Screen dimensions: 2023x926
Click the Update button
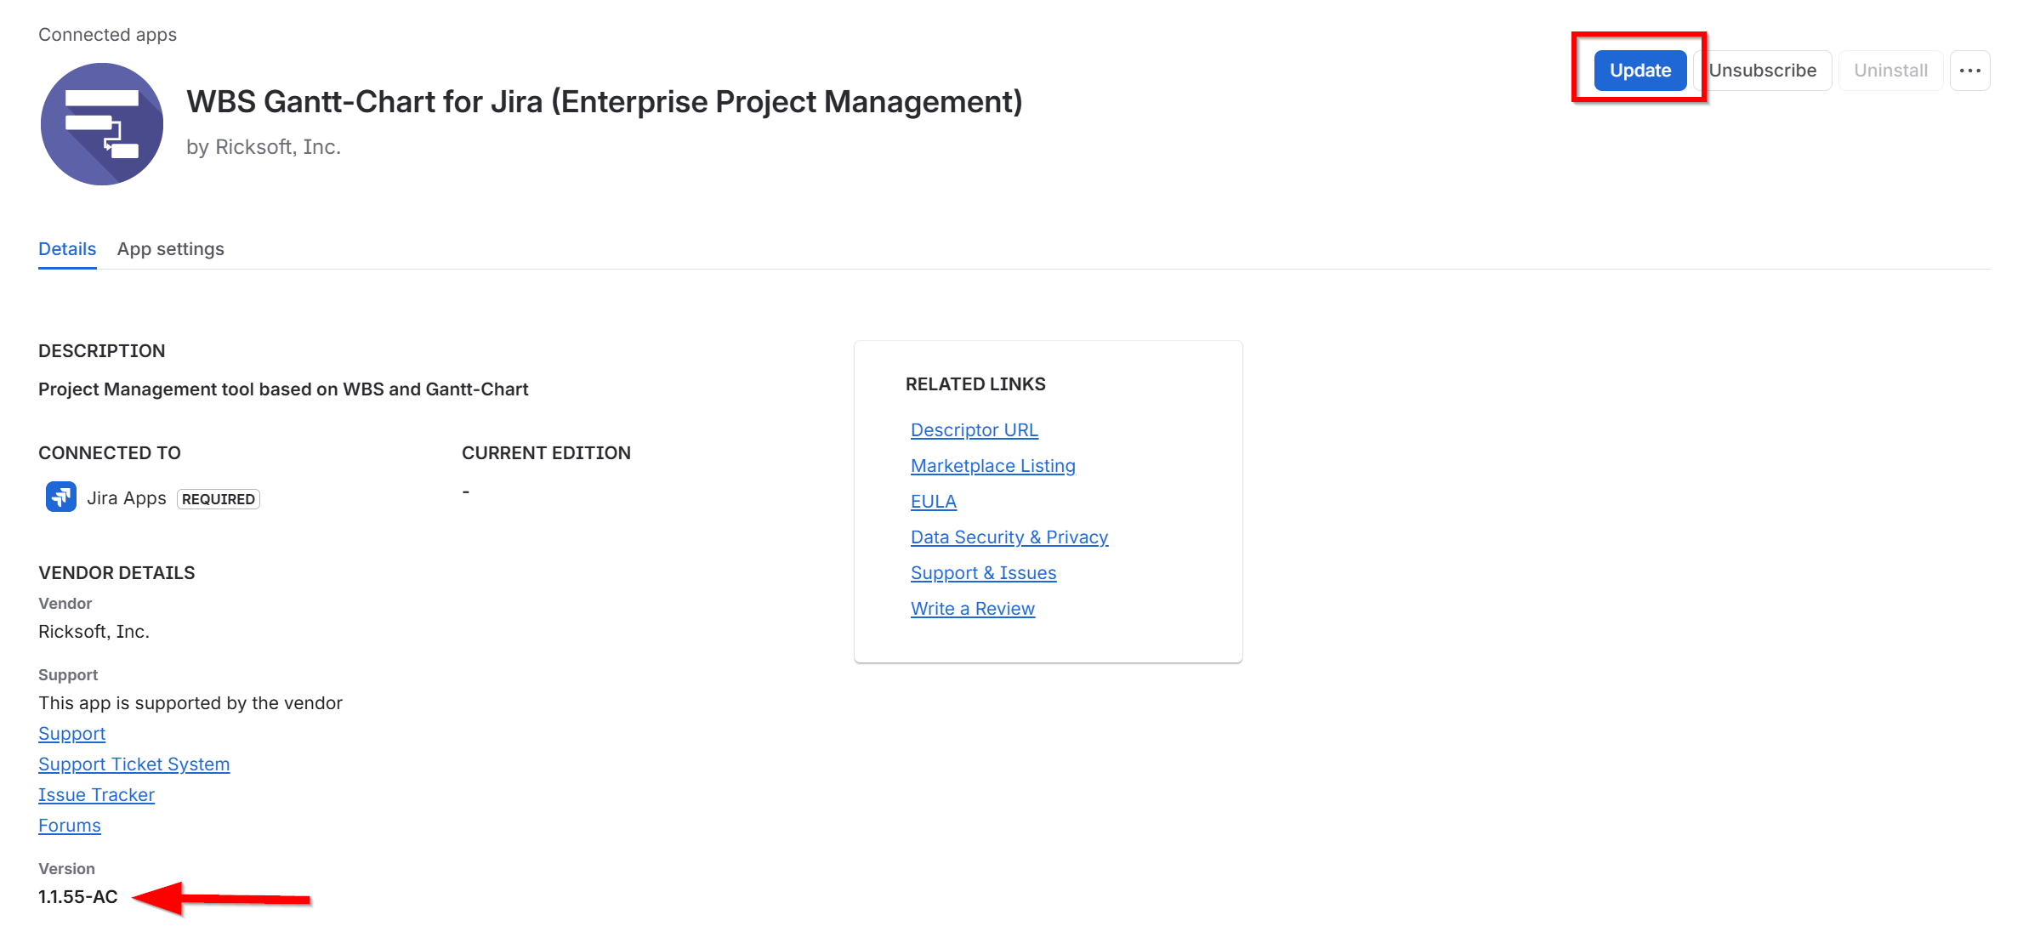point(1639,71)
